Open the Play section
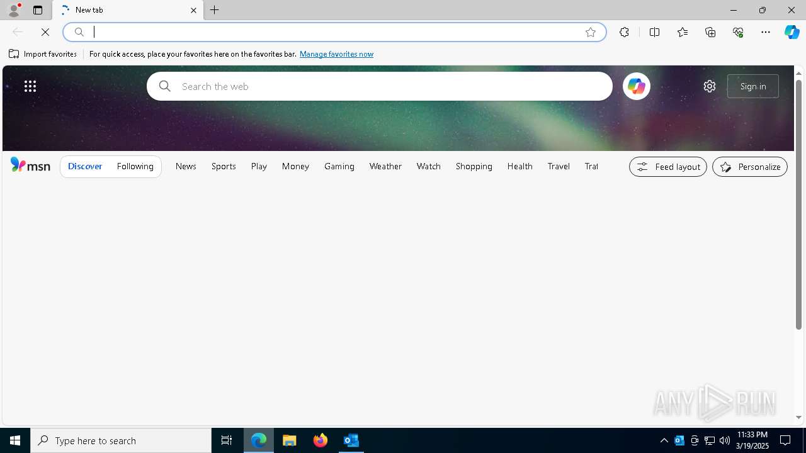806x453 pixels. [x=259, y=166]
